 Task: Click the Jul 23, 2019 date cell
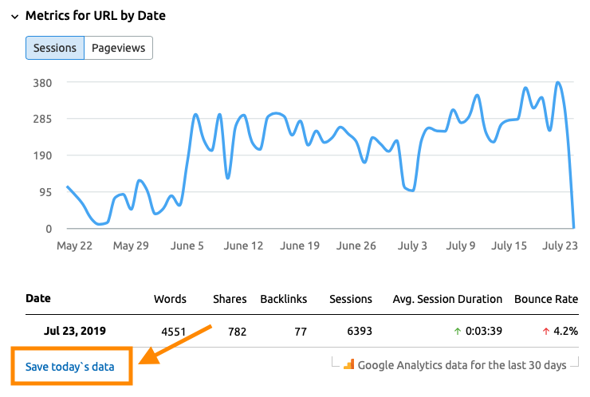[73, 332]
